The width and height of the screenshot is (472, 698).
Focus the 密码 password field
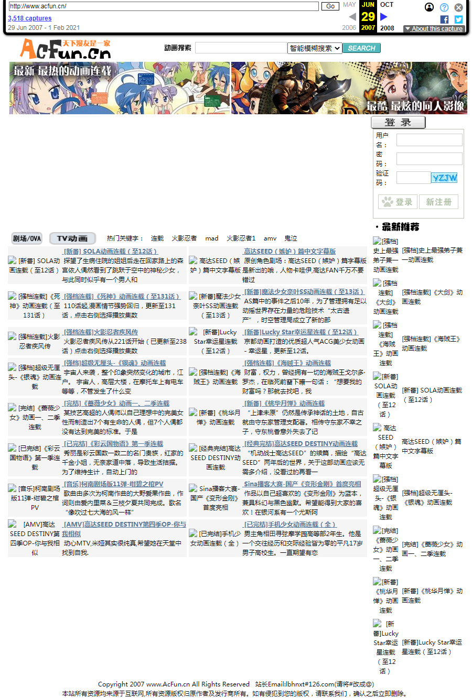430,159
